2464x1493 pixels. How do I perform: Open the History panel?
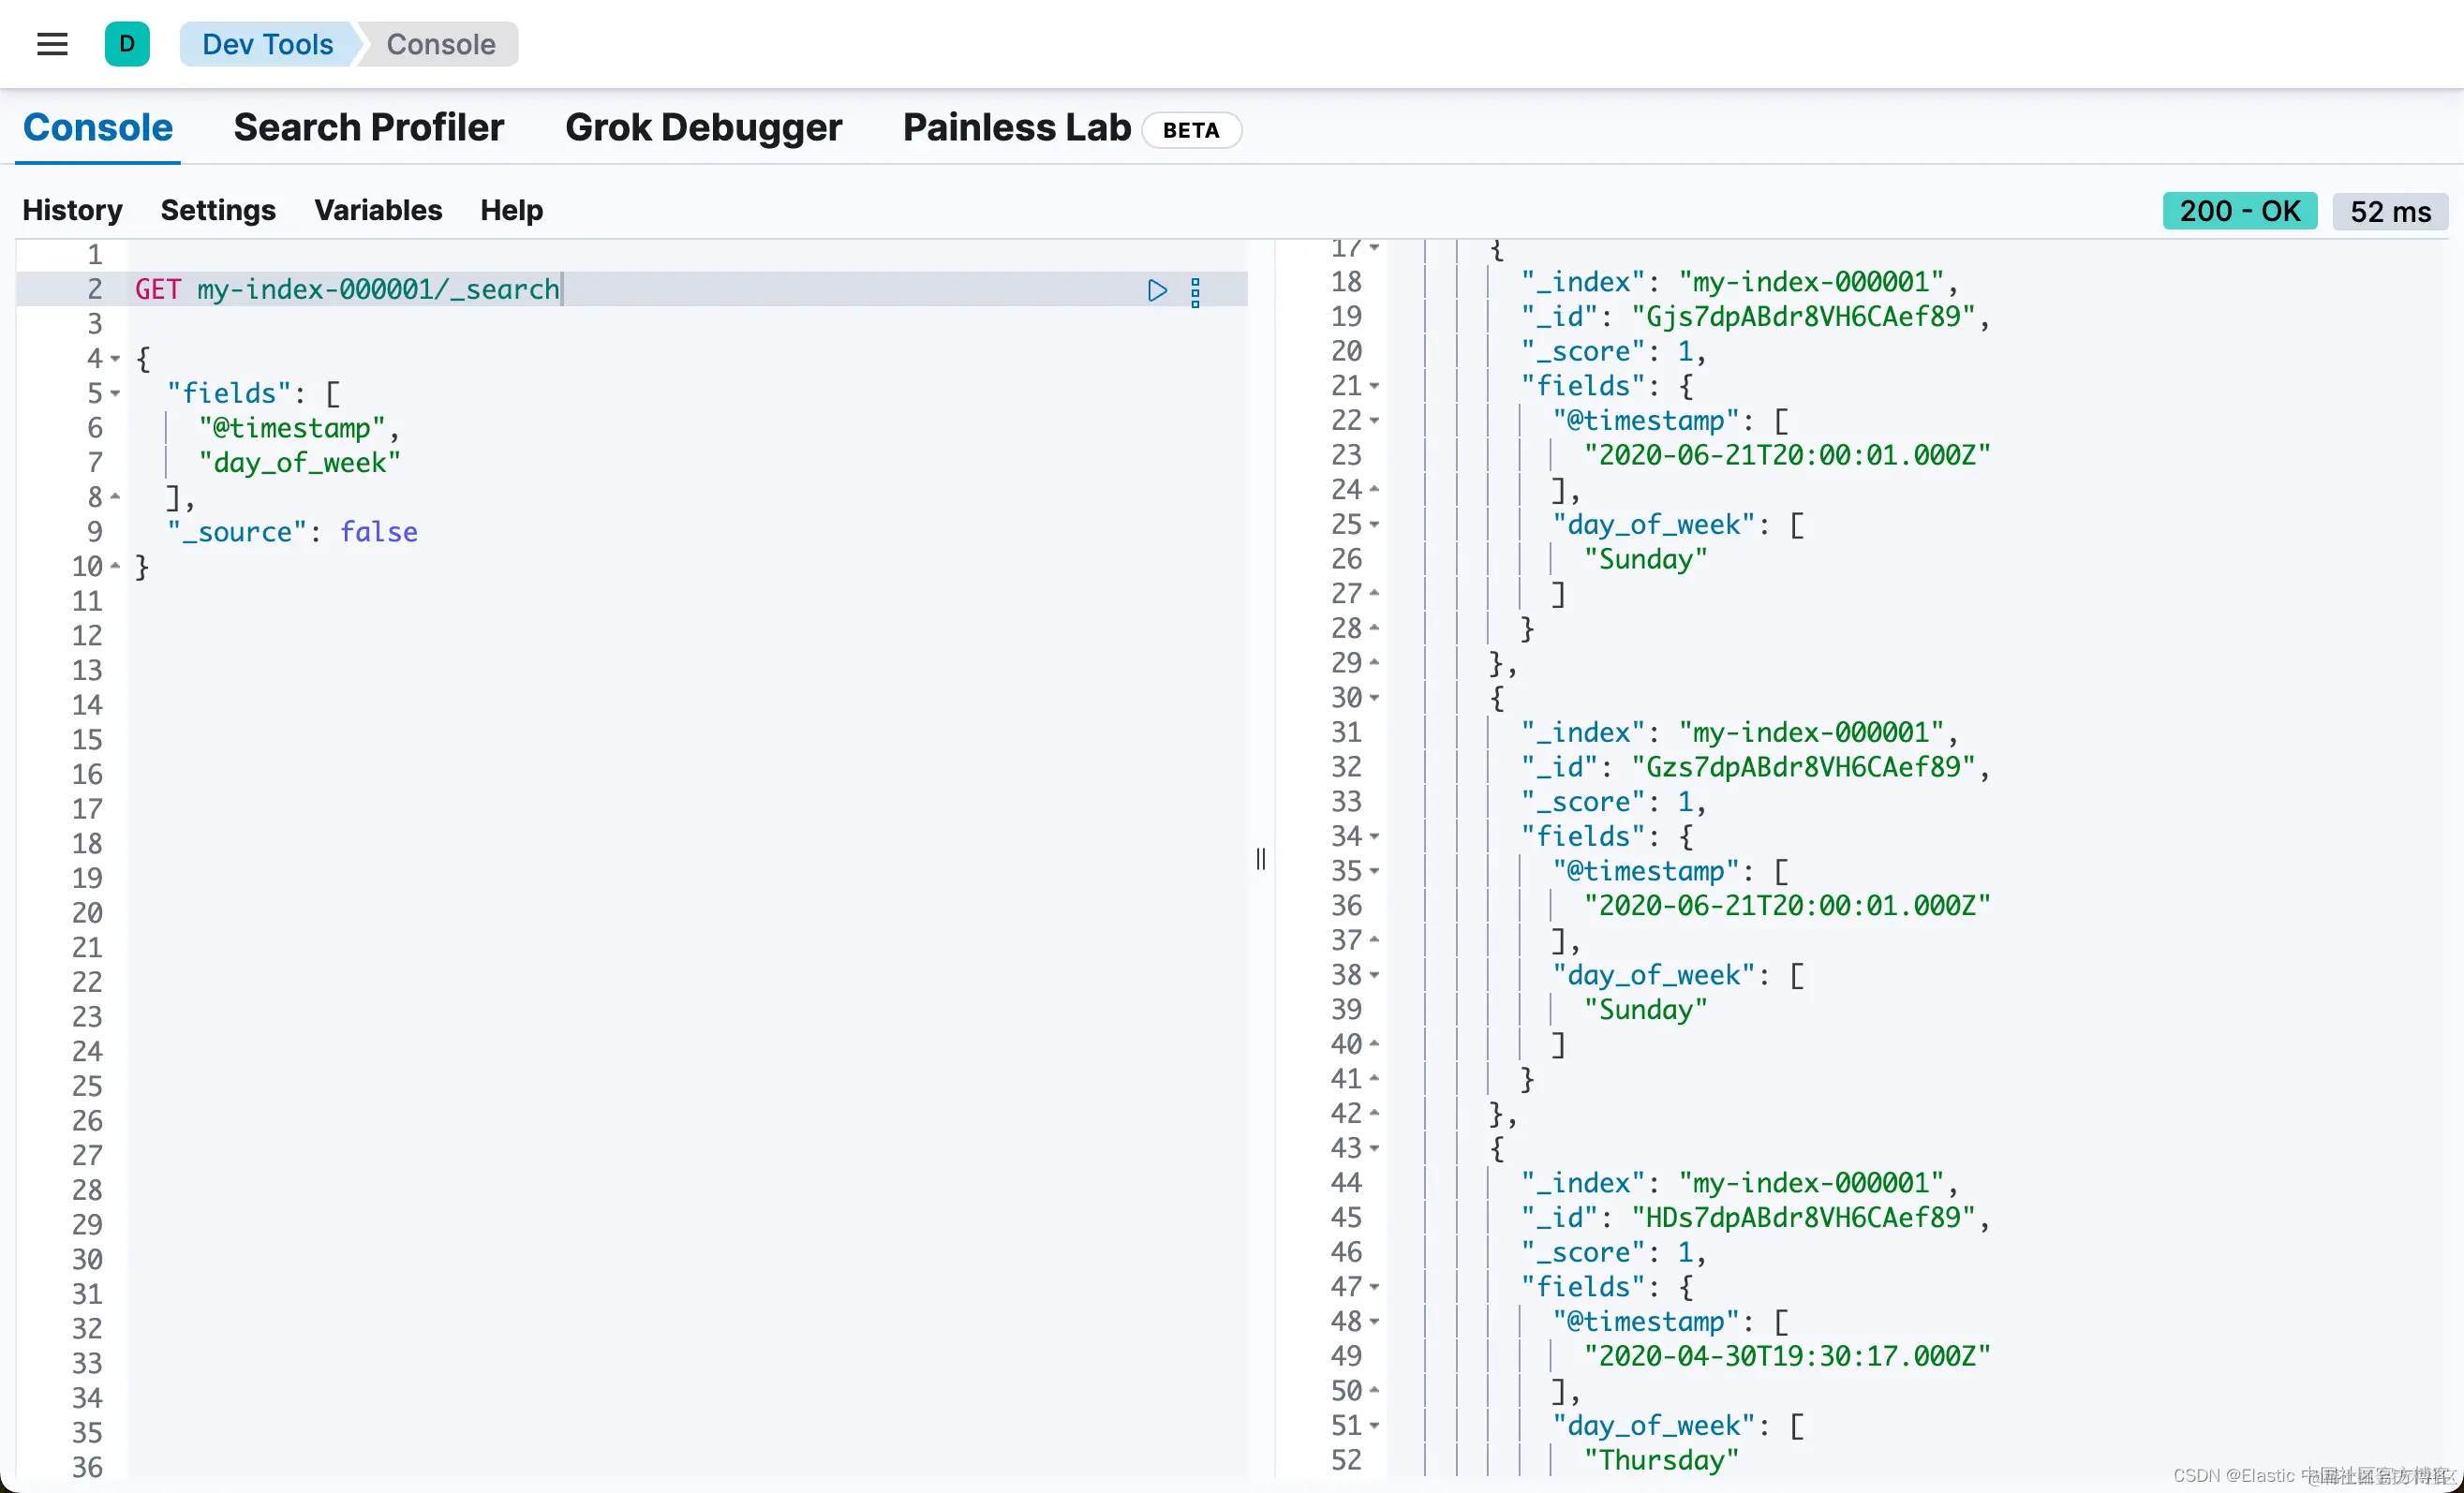(72, 210)
